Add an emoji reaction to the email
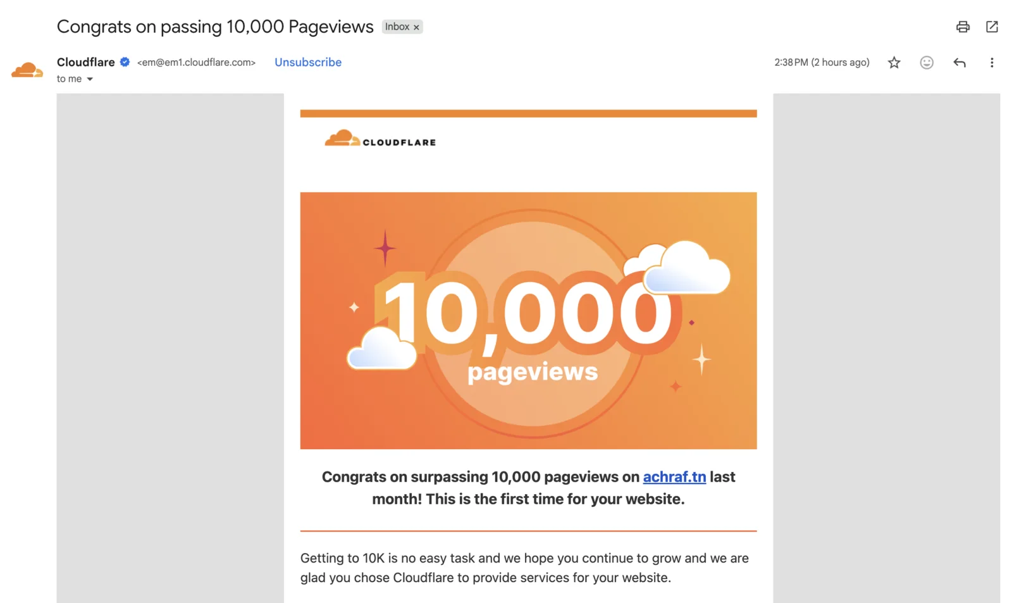 927,63
